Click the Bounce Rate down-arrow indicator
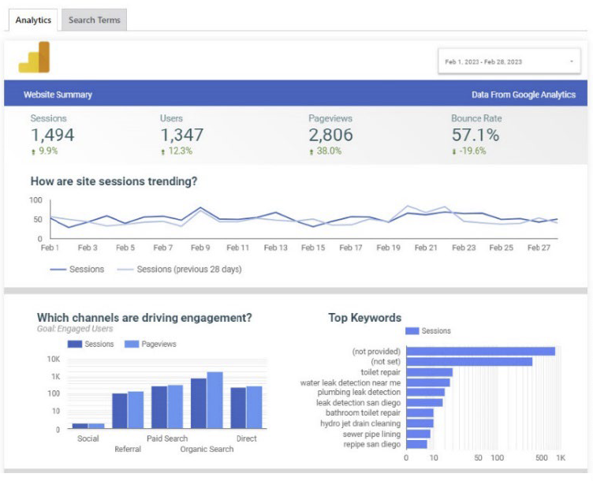Image resolution: width=593 pixels, height=481 pixels. (453, 151)
